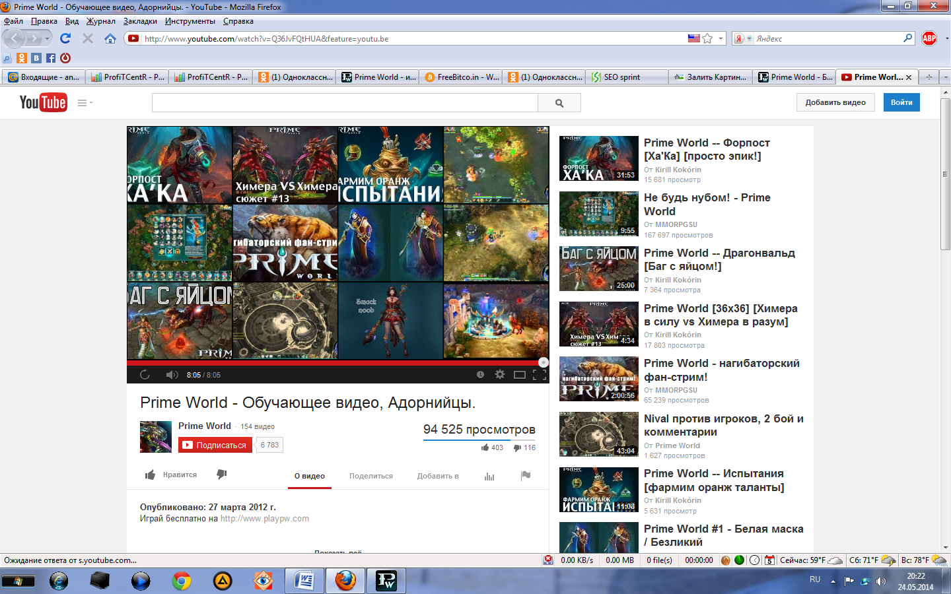Report the video with the flag icon
The image size is (951, 594).
[x=526, y=475]
